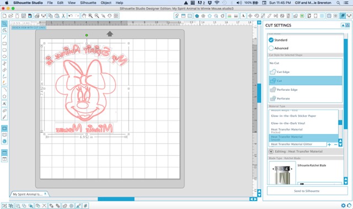Choose the Perforate Edge style
Screen dimensions: 353x209
tap(306, 90)
